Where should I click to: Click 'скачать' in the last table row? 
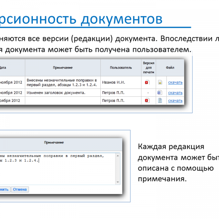coord(175,101)
